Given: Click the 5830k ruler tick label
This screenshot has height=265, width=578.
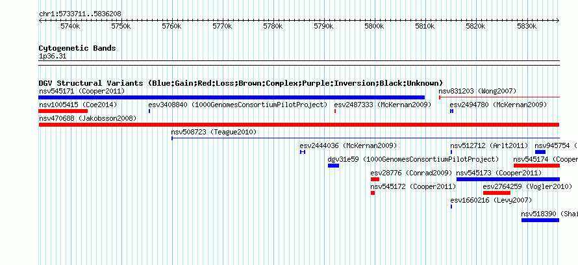Looking at the screenshot, I should pyautogui.click(x=527, y=26).
